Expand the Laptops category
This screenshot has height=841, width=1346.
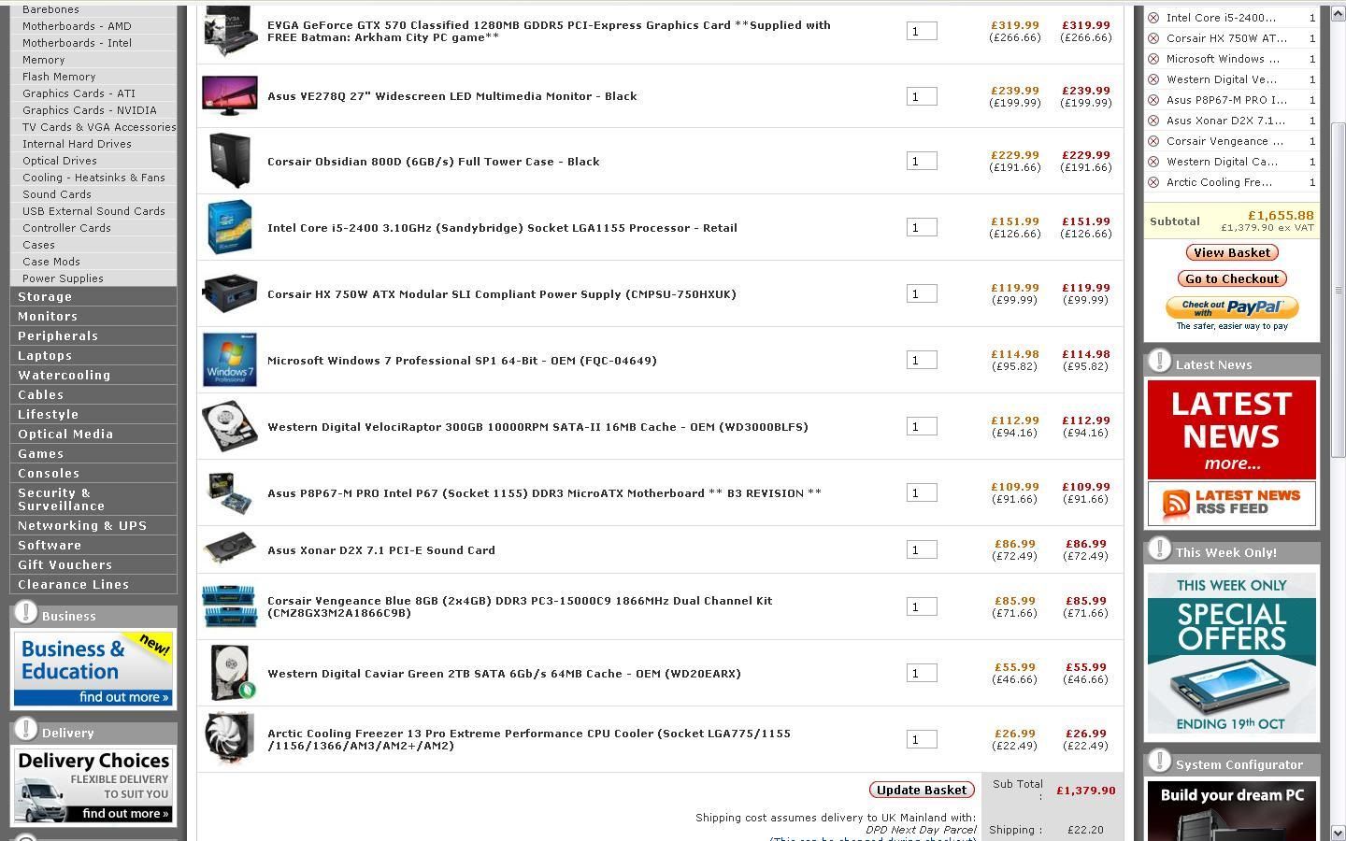click(x=93, y=355)
